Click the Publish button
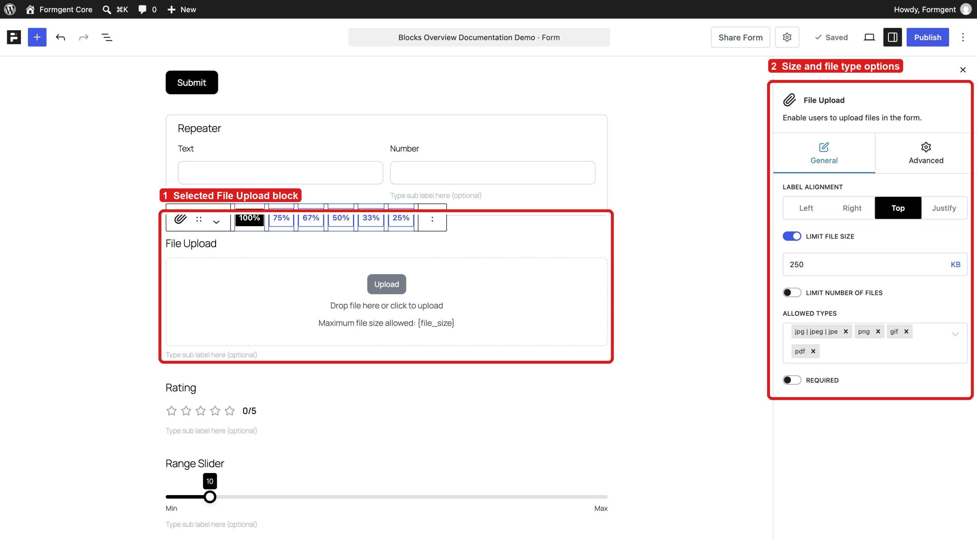Viewport: 977px width, 539px height. [x=927, y=37]
